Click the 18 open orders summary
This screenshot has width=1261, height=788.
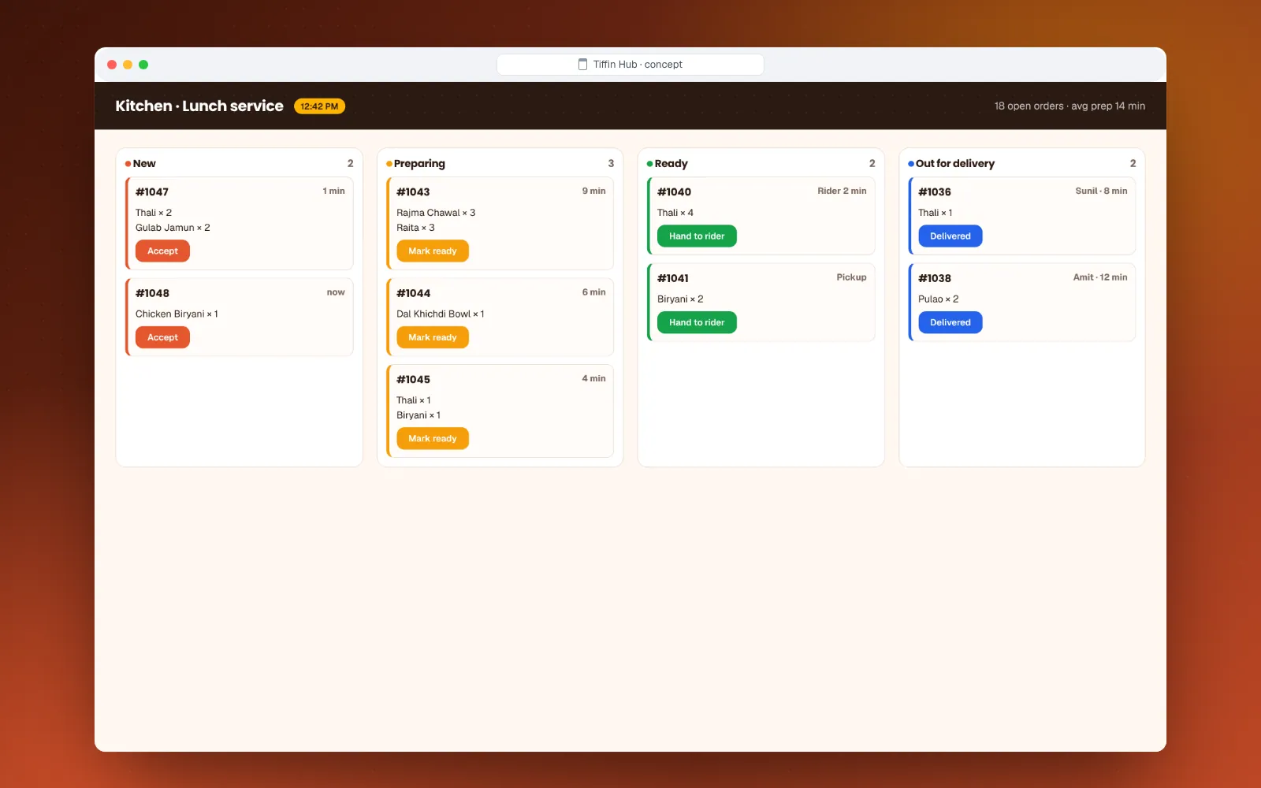1069,106
